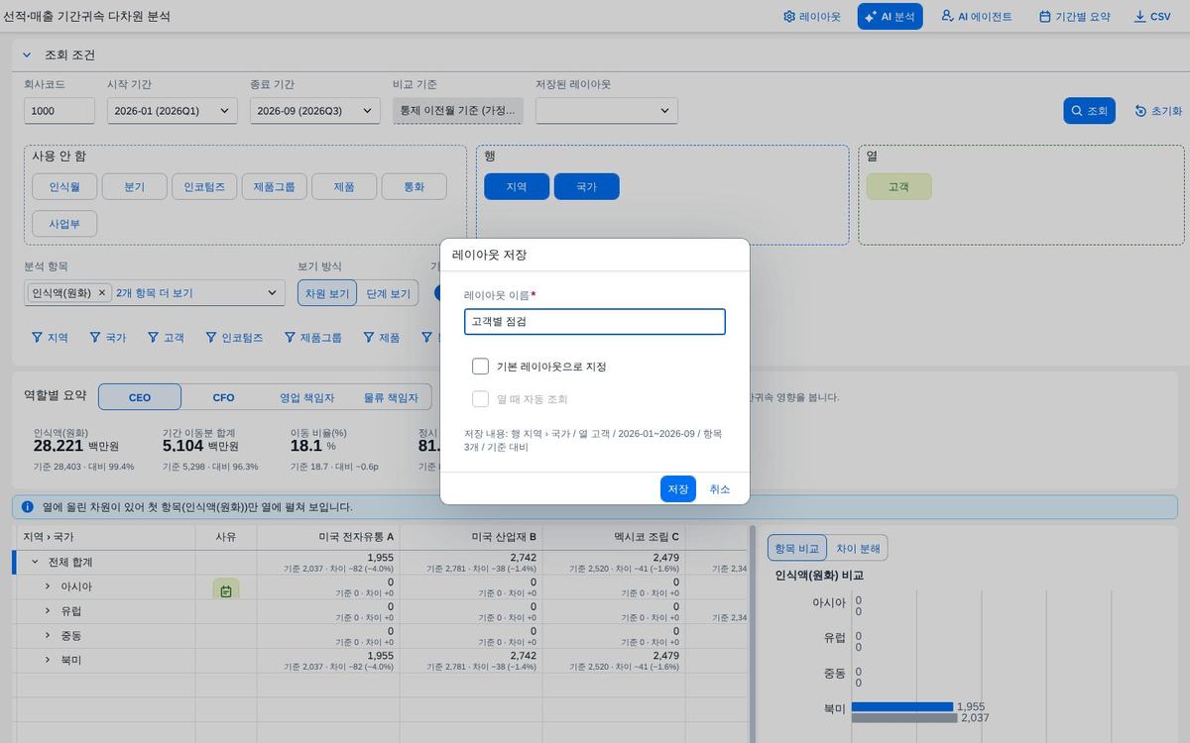Select the 분기 dimension chip
1190x743 pixels.
[135, 186]
